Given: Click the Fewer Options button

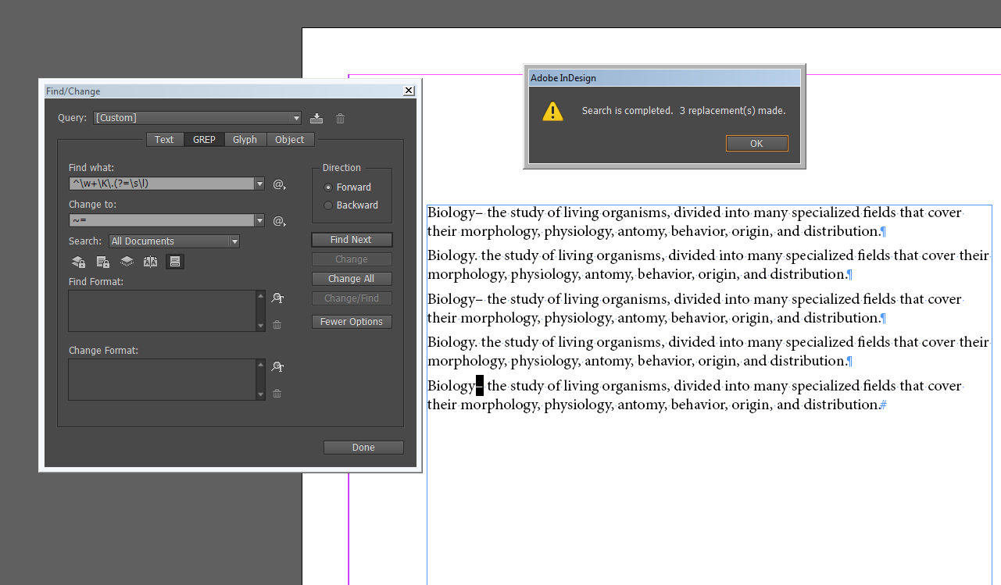Looking at the screenshot, I should tap(352, 322).
